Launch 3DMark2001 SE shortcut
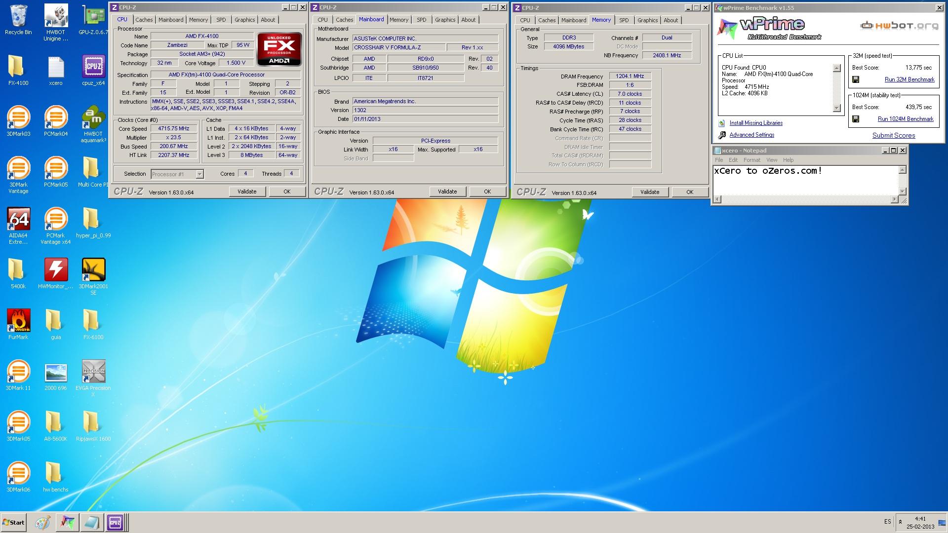Image resolution: width=948 pixels, height=533 pixels. [x=93, y=277]
